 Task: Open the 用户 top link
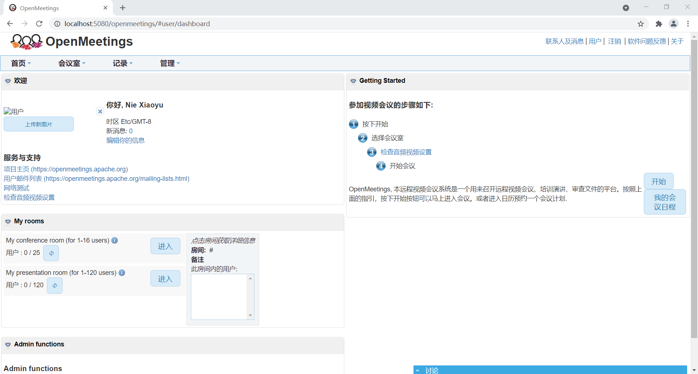click(595, 41)
